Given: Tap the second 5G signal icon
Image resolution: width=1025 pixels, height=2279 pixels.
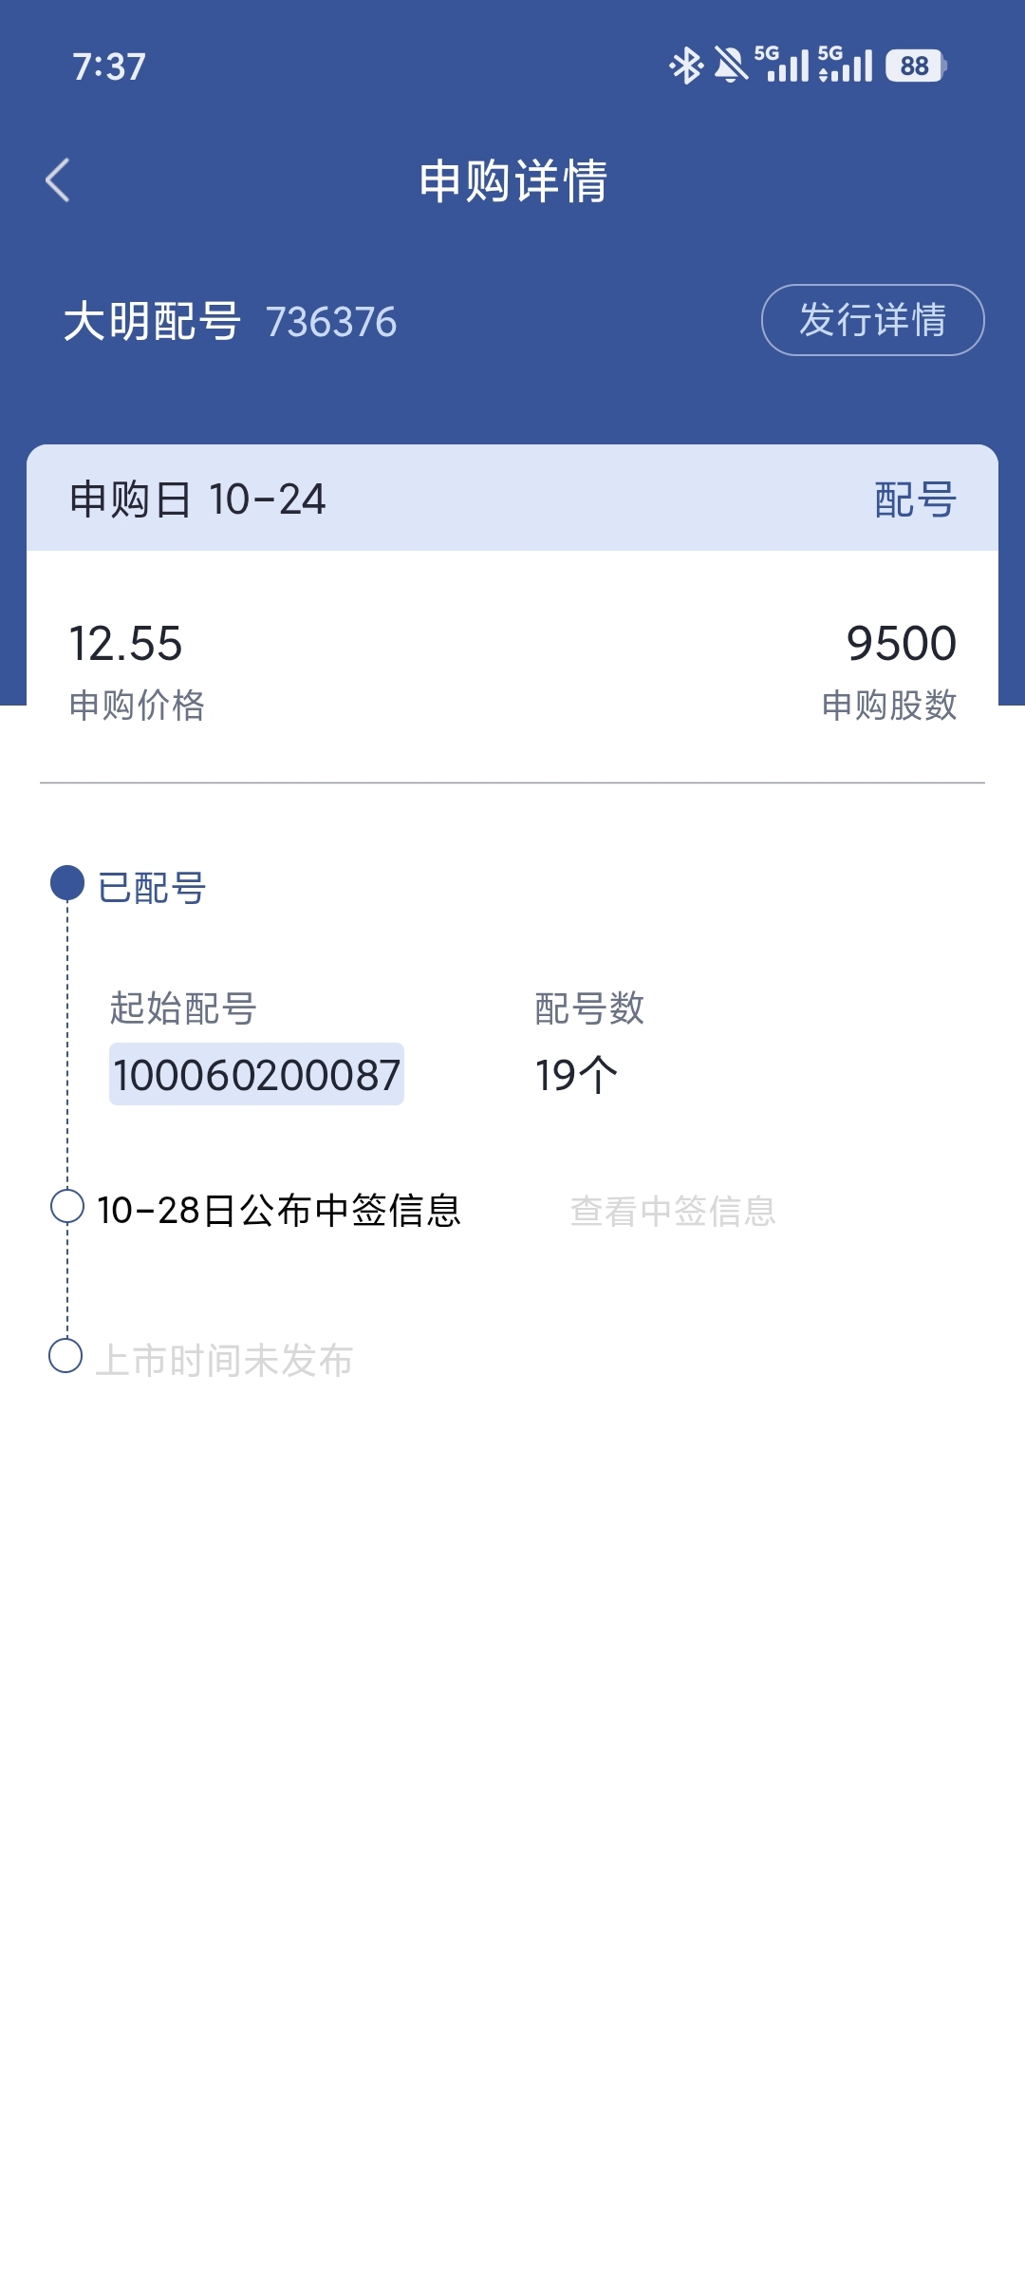Looking at the screenshot, I should coord(845,65).
